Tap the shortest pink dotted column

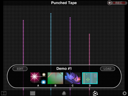(x=89, y=49)
